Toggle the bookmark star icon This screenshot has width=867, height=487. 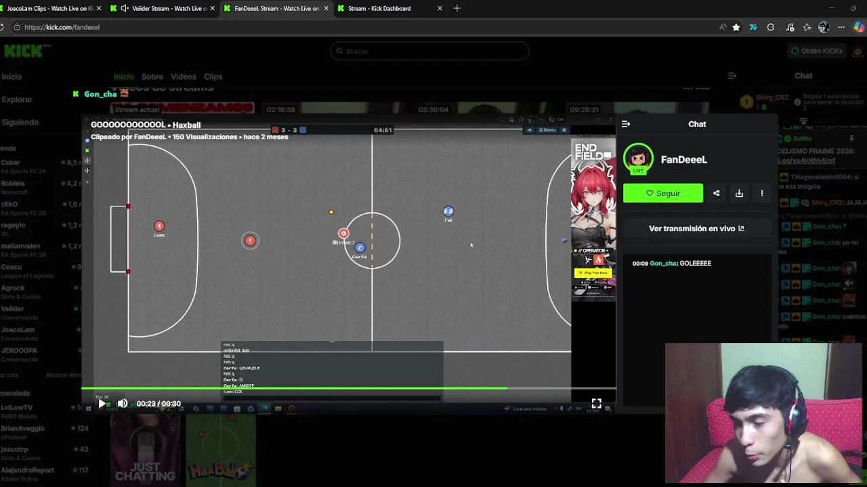(x=736, y=27)
